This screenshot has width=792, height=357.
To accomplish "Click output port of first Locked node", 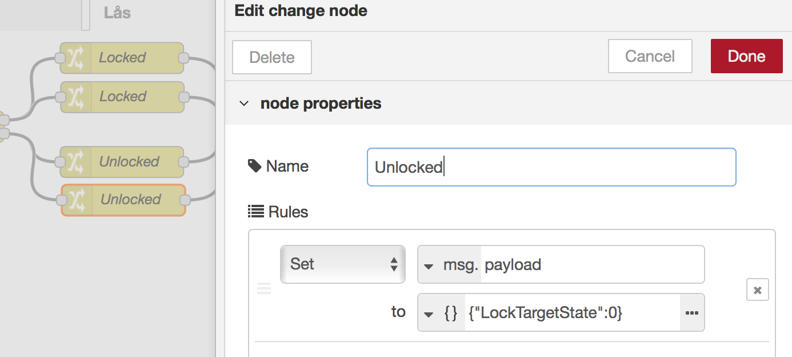I will point(183,58).
